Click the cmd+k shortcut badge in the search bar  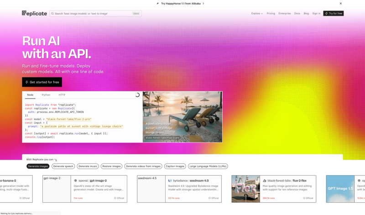[136, 14]
